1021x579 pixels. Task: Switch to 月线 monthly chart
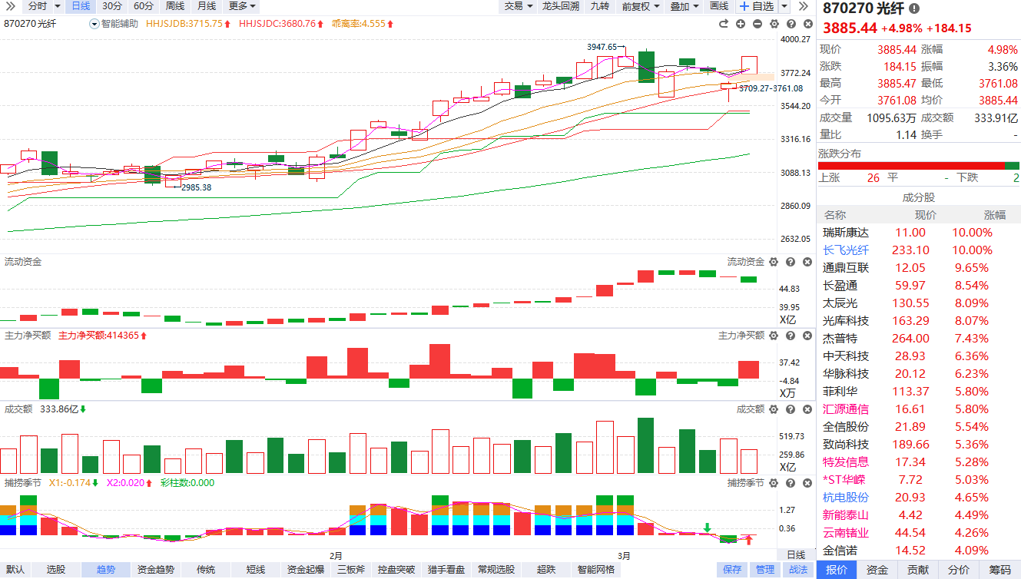click(x=207, y=6)
